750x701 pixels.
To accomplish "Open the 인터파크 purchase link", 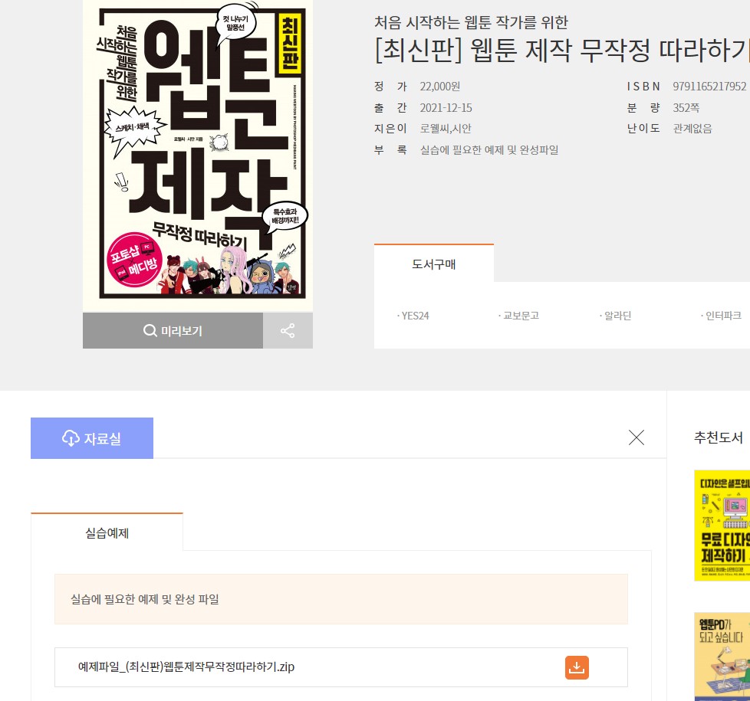I will click(x=722, y=316).
